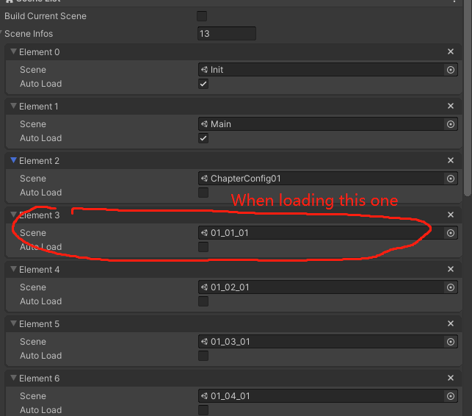Click Auto Load label under Element 0

(x=41, y=84)
